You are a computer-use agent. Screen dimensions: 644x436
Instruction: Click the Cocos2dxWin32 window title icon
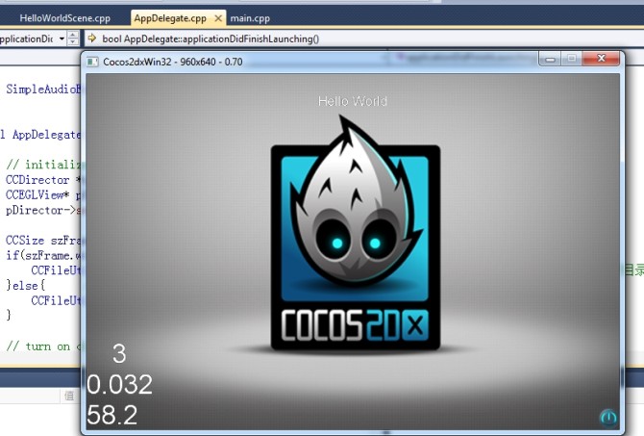[93, 63]
